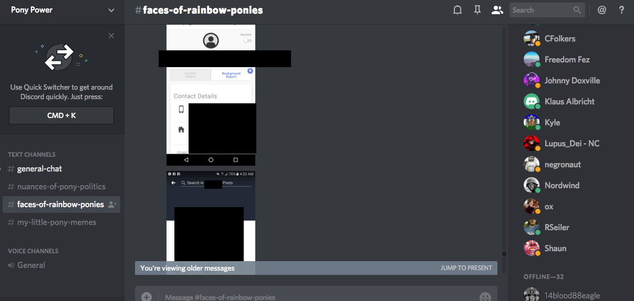Open help via question mark icon

pos(621,10)
